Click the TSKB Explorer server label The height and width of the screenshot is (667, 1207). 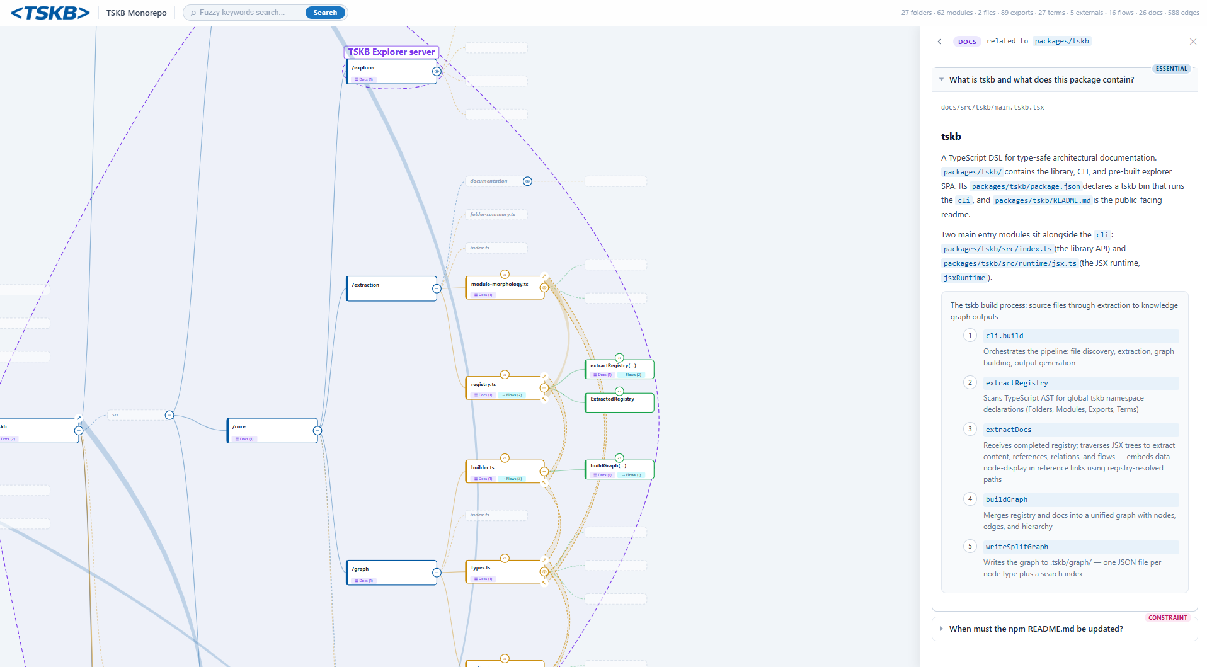click(391, 52)
